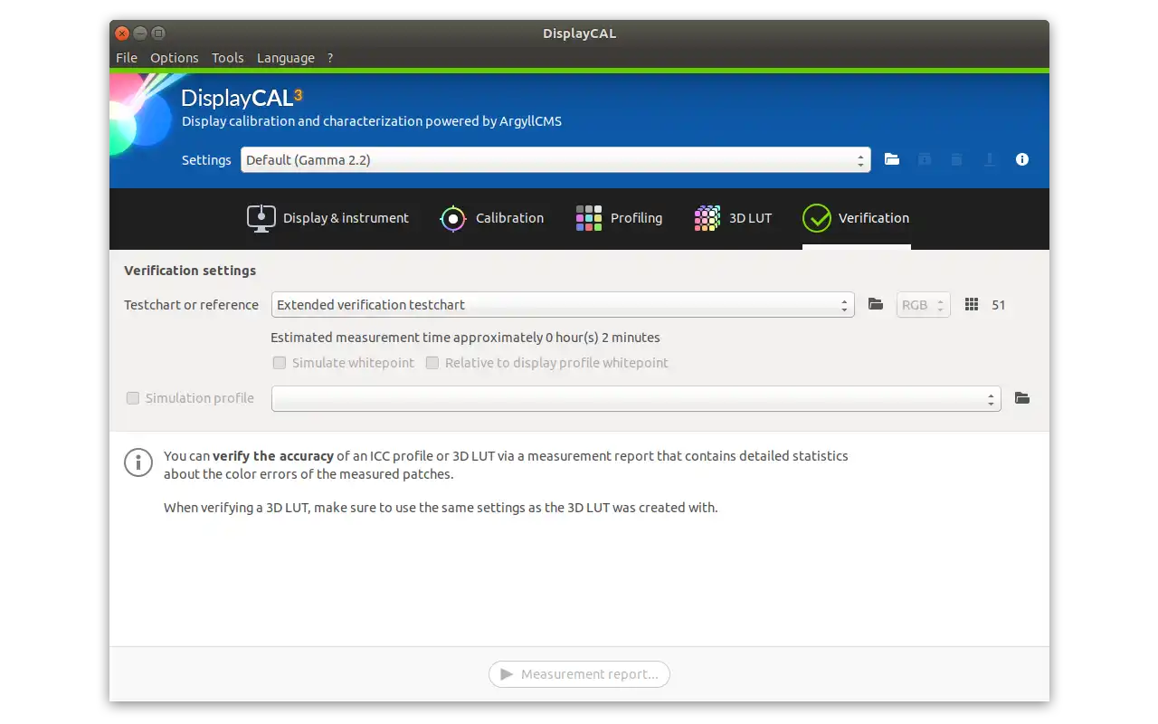The image size is (1158, 724).
Task: Click the dimmed archive box icon in header
Action: (925, 159)
